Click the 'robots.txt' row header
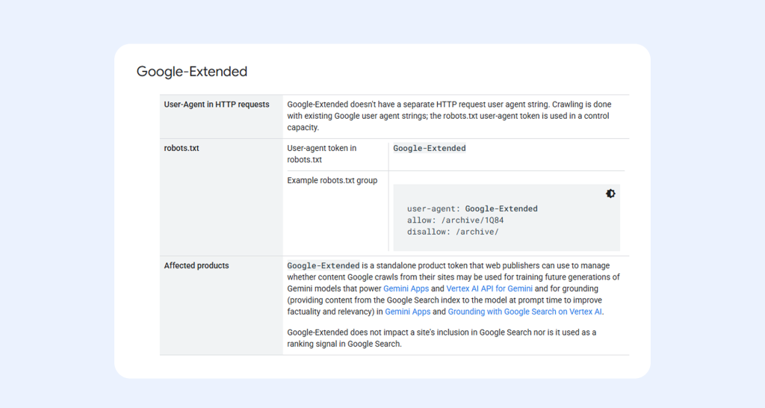 click(182, 149)
